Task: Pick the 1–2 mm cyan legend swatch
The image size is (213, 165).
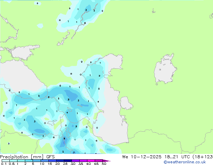Action: click(x=21, y=161)
